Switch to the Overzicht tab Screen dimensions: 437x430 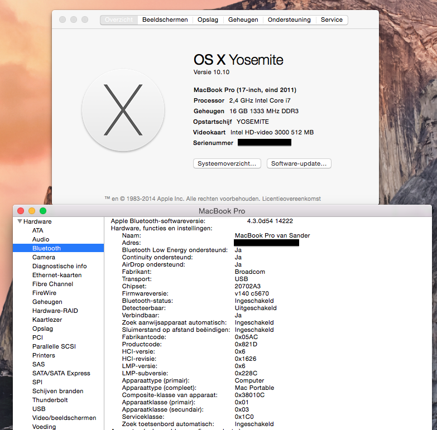point(119,20)
